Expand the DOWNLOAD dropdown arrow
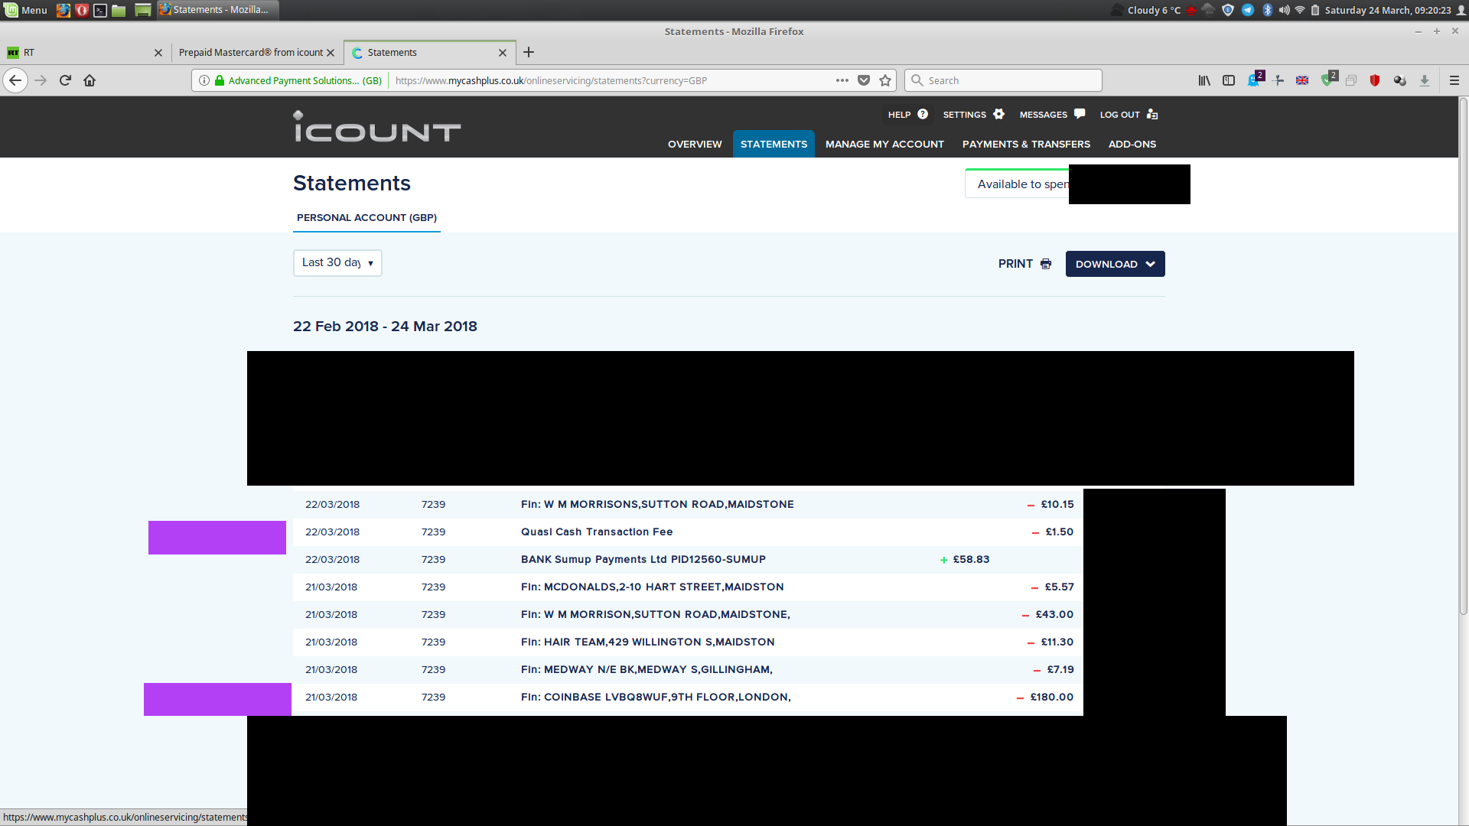 (x=1150, y=263)
